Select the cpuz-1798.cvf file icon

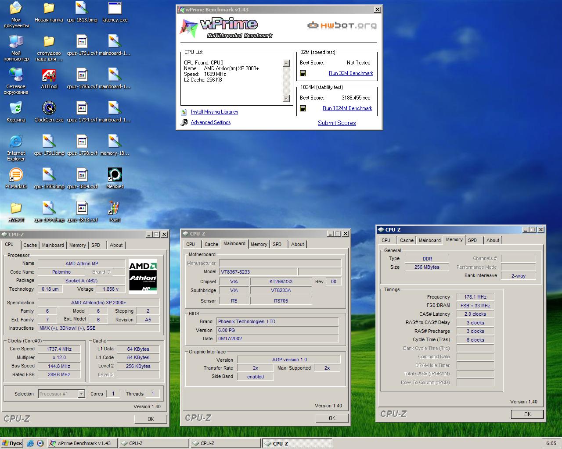click(x=82, y=142)
